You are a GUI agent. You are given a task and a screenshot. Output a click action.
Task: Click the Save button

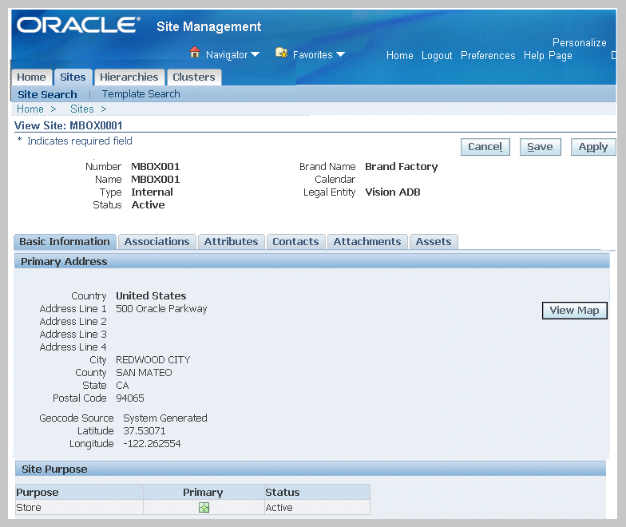point(540,147)
